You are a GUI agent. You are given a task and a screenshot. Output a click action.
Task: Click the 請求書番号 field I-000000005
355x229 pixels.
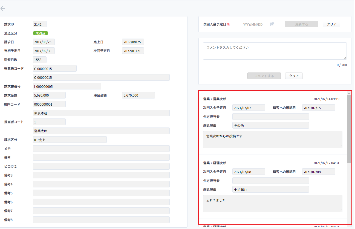click(x=67, y=86)
